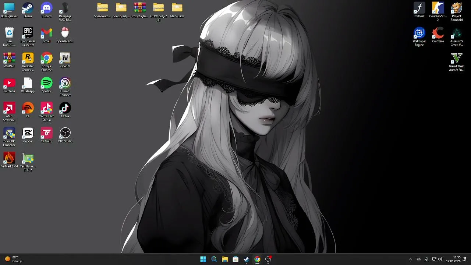The width and height of the screenshot is (471, 265).
Task: Select the OpenIV desktop icon
Action: click(65, 60)
